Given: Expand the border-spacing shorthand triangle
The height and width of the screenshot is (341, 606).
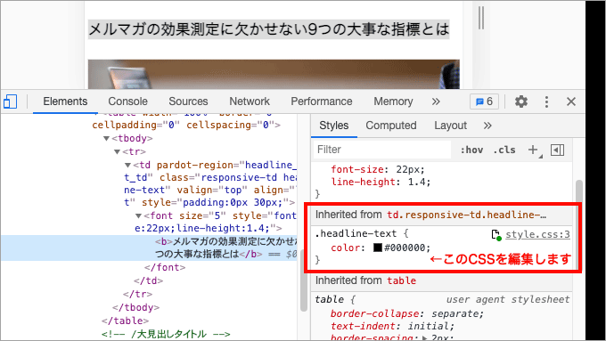Looking at the screenshot, I should pos(426,337).
